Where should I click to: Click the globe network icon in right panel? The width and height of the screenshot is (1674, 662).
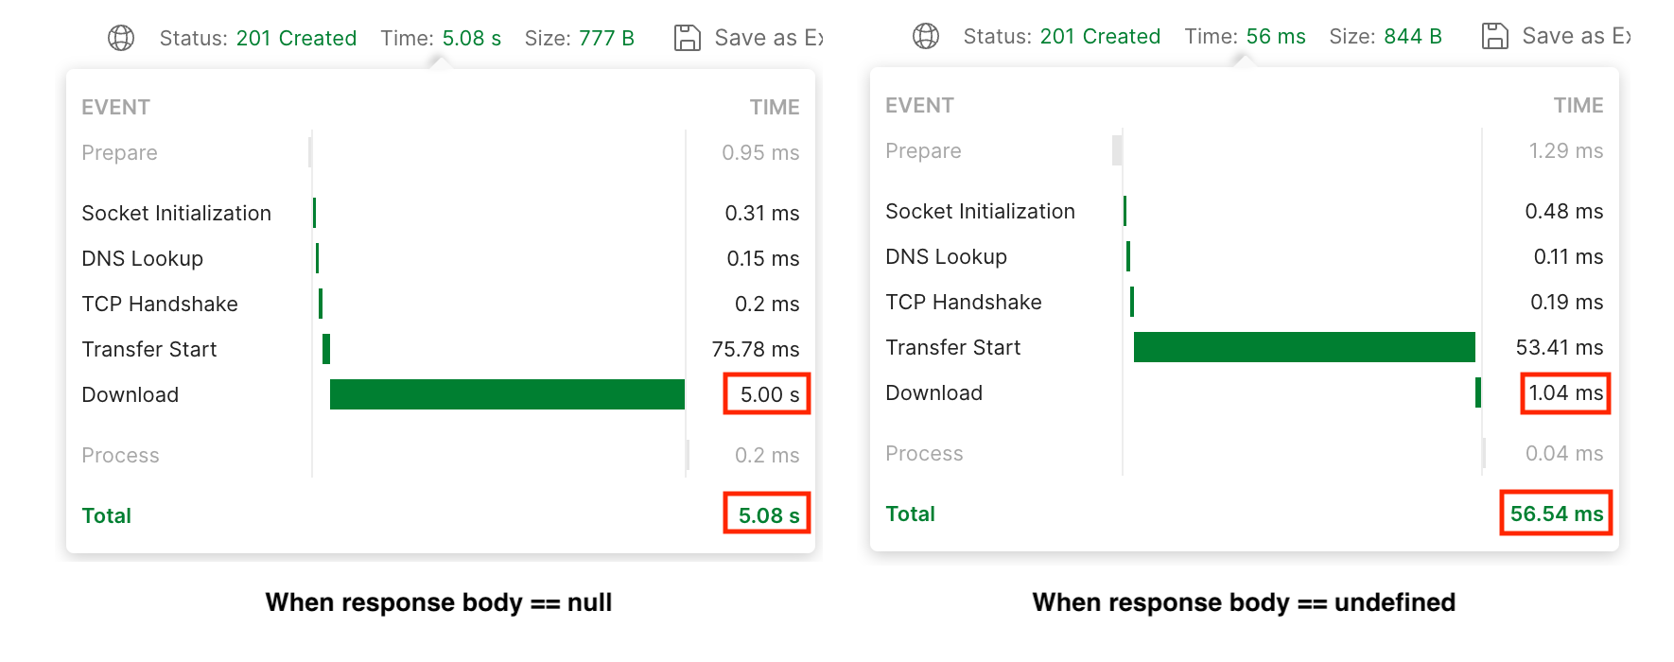tap(926, 36)
